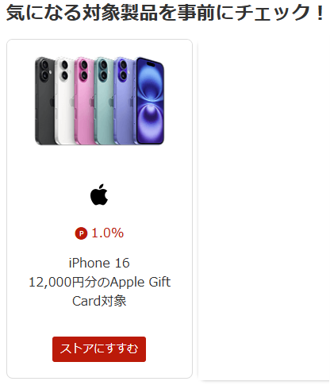Image resolution: width=330 pixels, height=385 pixels.
Task: Click the ストアにすすむ button
Action: pyautogui.click(x=99, y=349)
